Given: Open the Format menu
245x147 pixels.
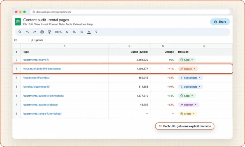Looking at the screenshot, I should coord(54,24).
